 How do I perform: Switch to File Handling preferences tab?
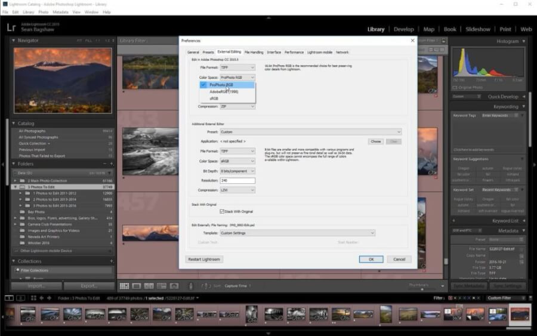[254, 52]
